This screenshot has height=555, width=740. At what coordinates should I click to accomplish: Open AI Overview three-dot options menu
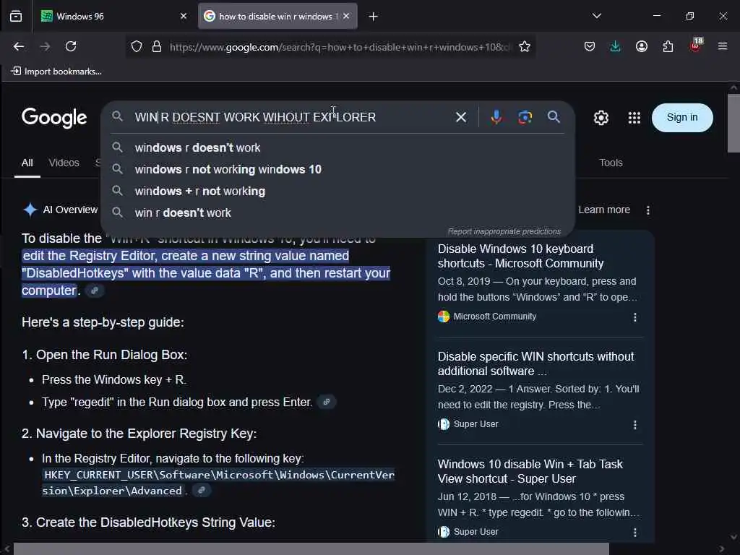pos(648,210)
